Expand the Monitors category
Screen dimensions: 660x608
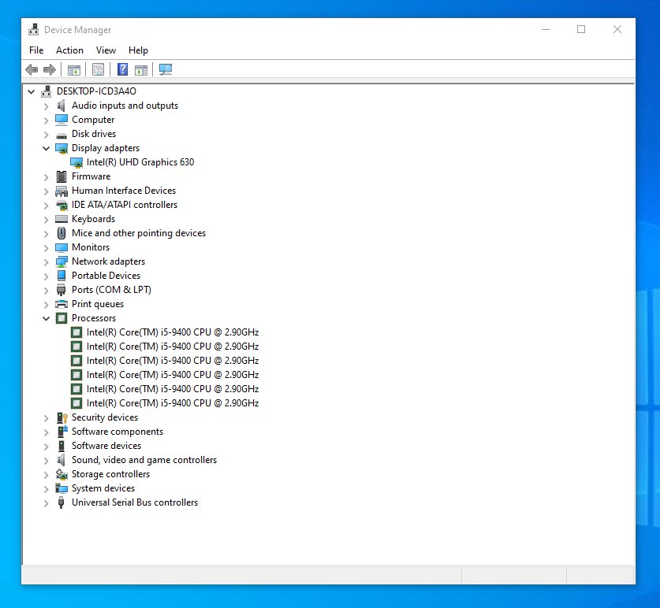[x=47, y=247]
